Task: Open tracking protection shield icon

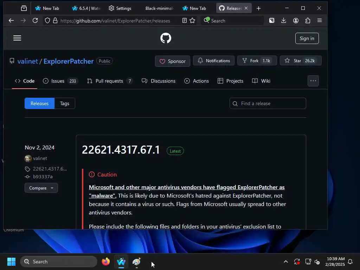Action: [47, 21]
